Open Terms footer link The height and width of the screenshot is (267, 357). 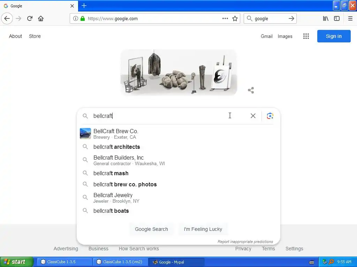(x=268, y=249)
